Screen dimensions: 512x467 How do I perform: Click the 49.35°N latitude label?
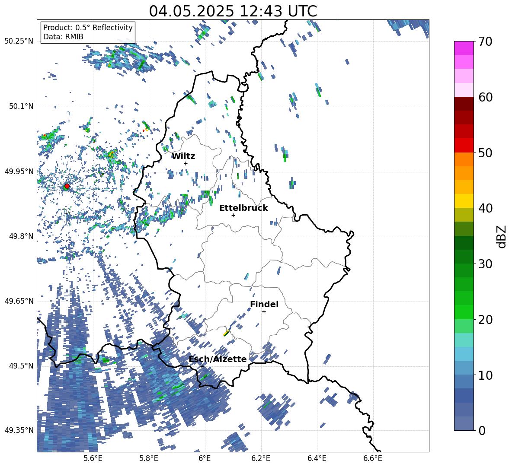coord(19,430)
